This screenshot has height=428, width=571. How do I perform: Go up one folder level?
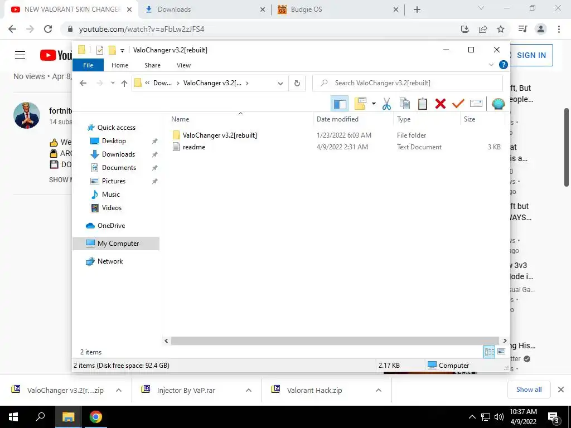(124, 83)
